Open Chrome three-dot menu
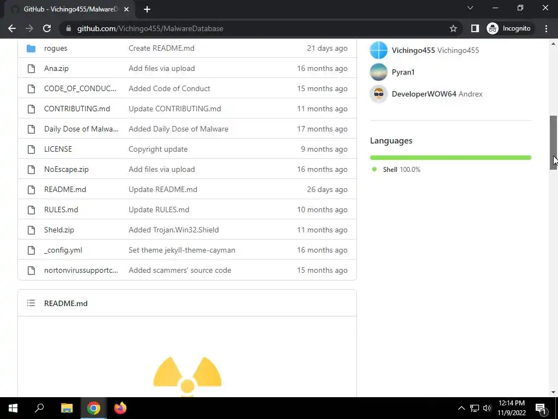 tap(546, 28)
